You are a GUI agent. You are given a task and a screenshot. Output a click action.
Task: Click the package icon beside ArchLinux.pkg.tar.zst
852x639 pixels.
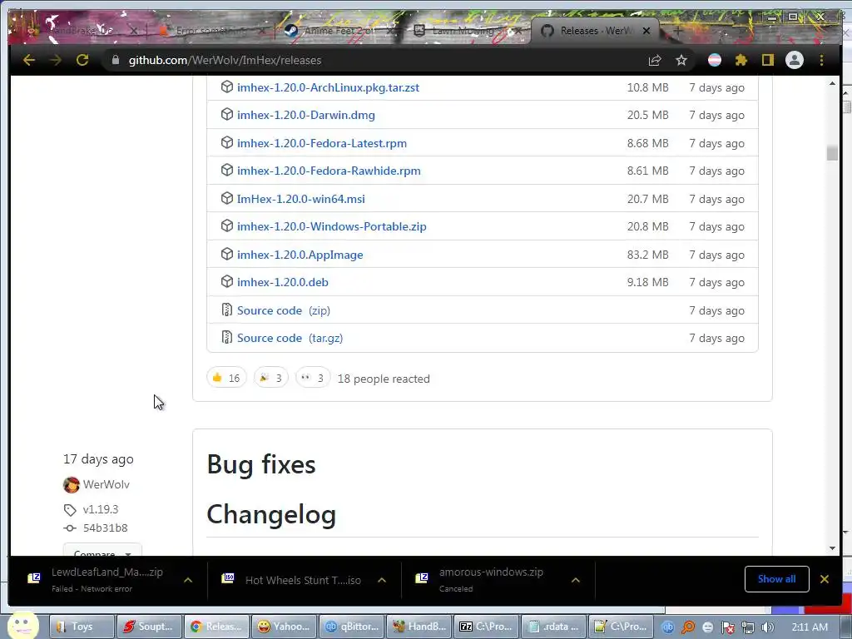coord(227,87)
